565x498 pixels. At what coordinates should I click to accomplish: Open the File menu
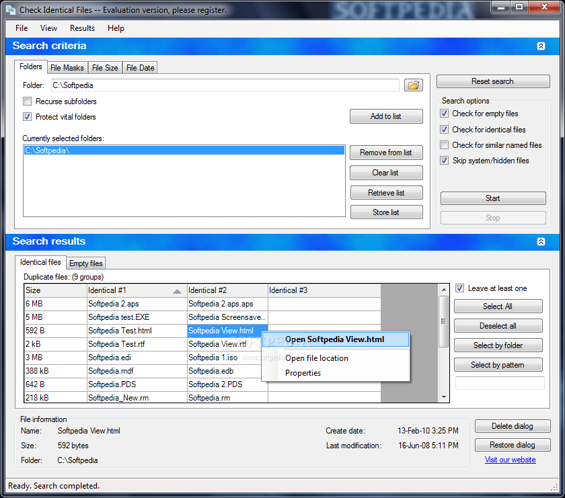point(22,28)
